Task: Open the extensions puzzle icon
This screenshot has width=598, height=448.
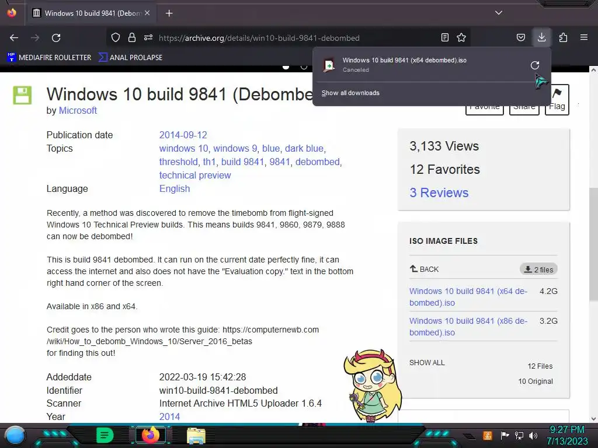Action: pos(563,37)
